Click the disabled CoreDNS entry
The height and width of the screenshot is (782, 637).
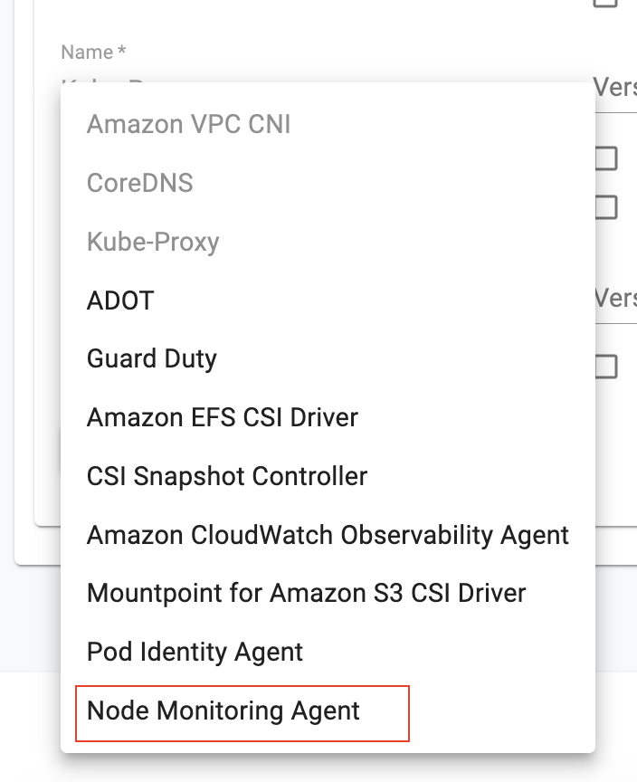click(139, 183)
